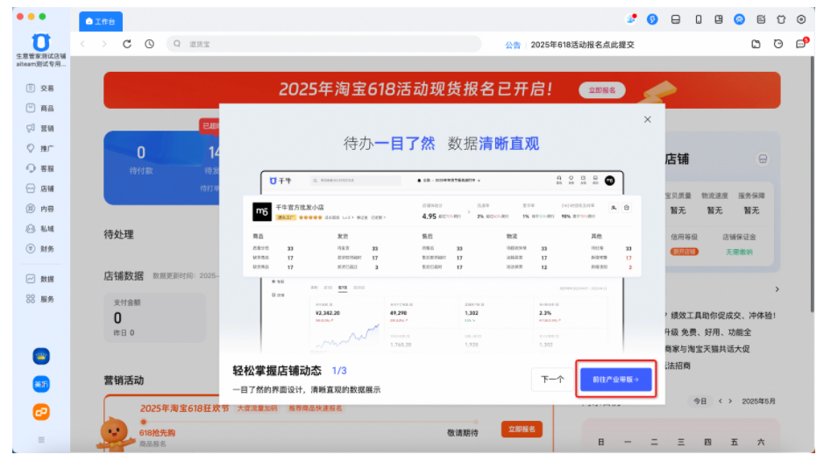Click the 私域 sidebar icon
This screenshot has height=462, width=831.
[x=31, y=229]
